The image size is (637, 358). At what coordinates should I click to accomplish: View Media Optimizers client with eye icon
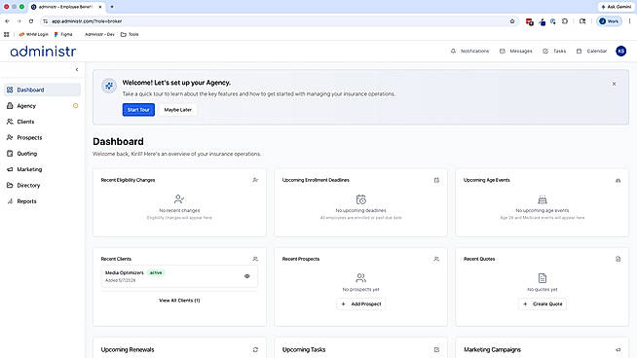point(247,276)
